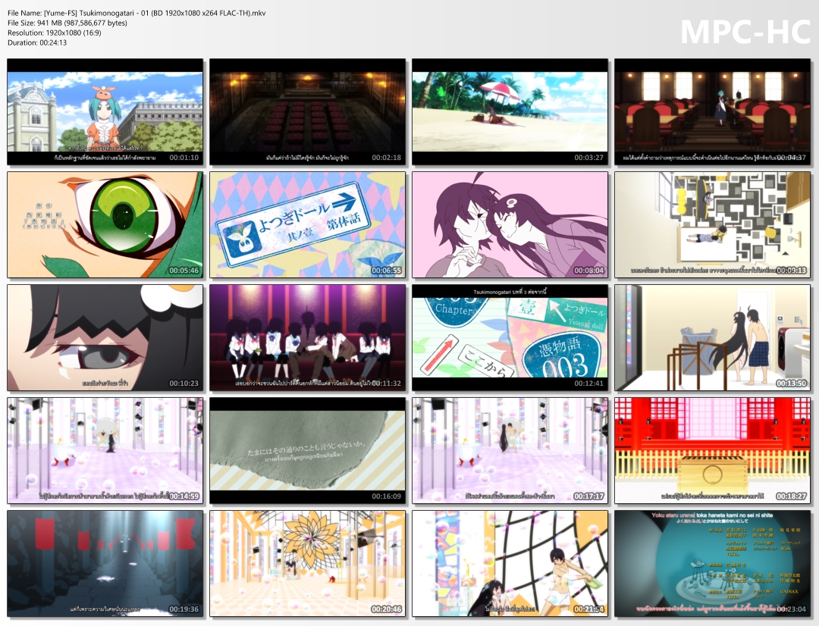
Task: Select the ending credits thumbnail at 00:23:04
Action: (x=712, y=564)
